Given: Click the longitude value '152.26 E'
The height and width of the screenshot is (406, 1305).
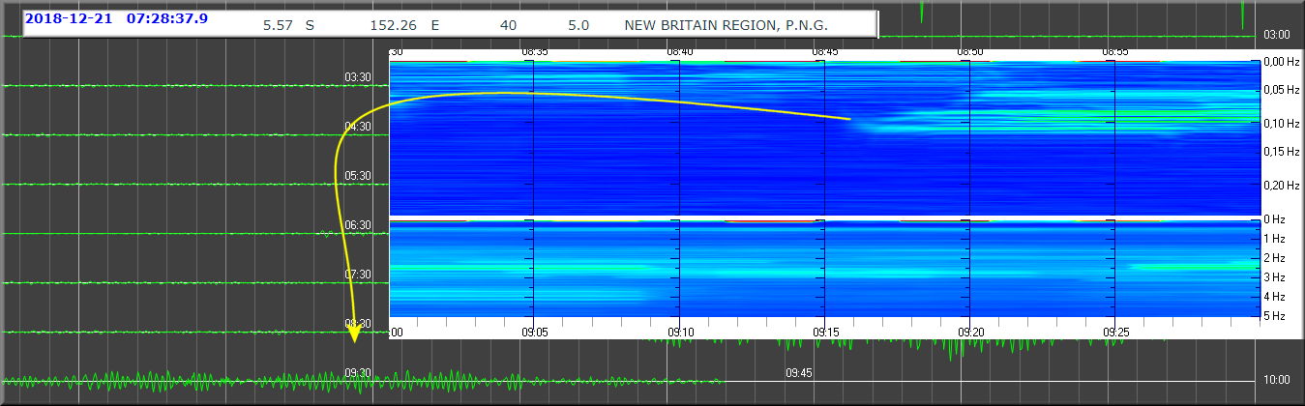Looking at the screenshot, I should click(404, 26).
